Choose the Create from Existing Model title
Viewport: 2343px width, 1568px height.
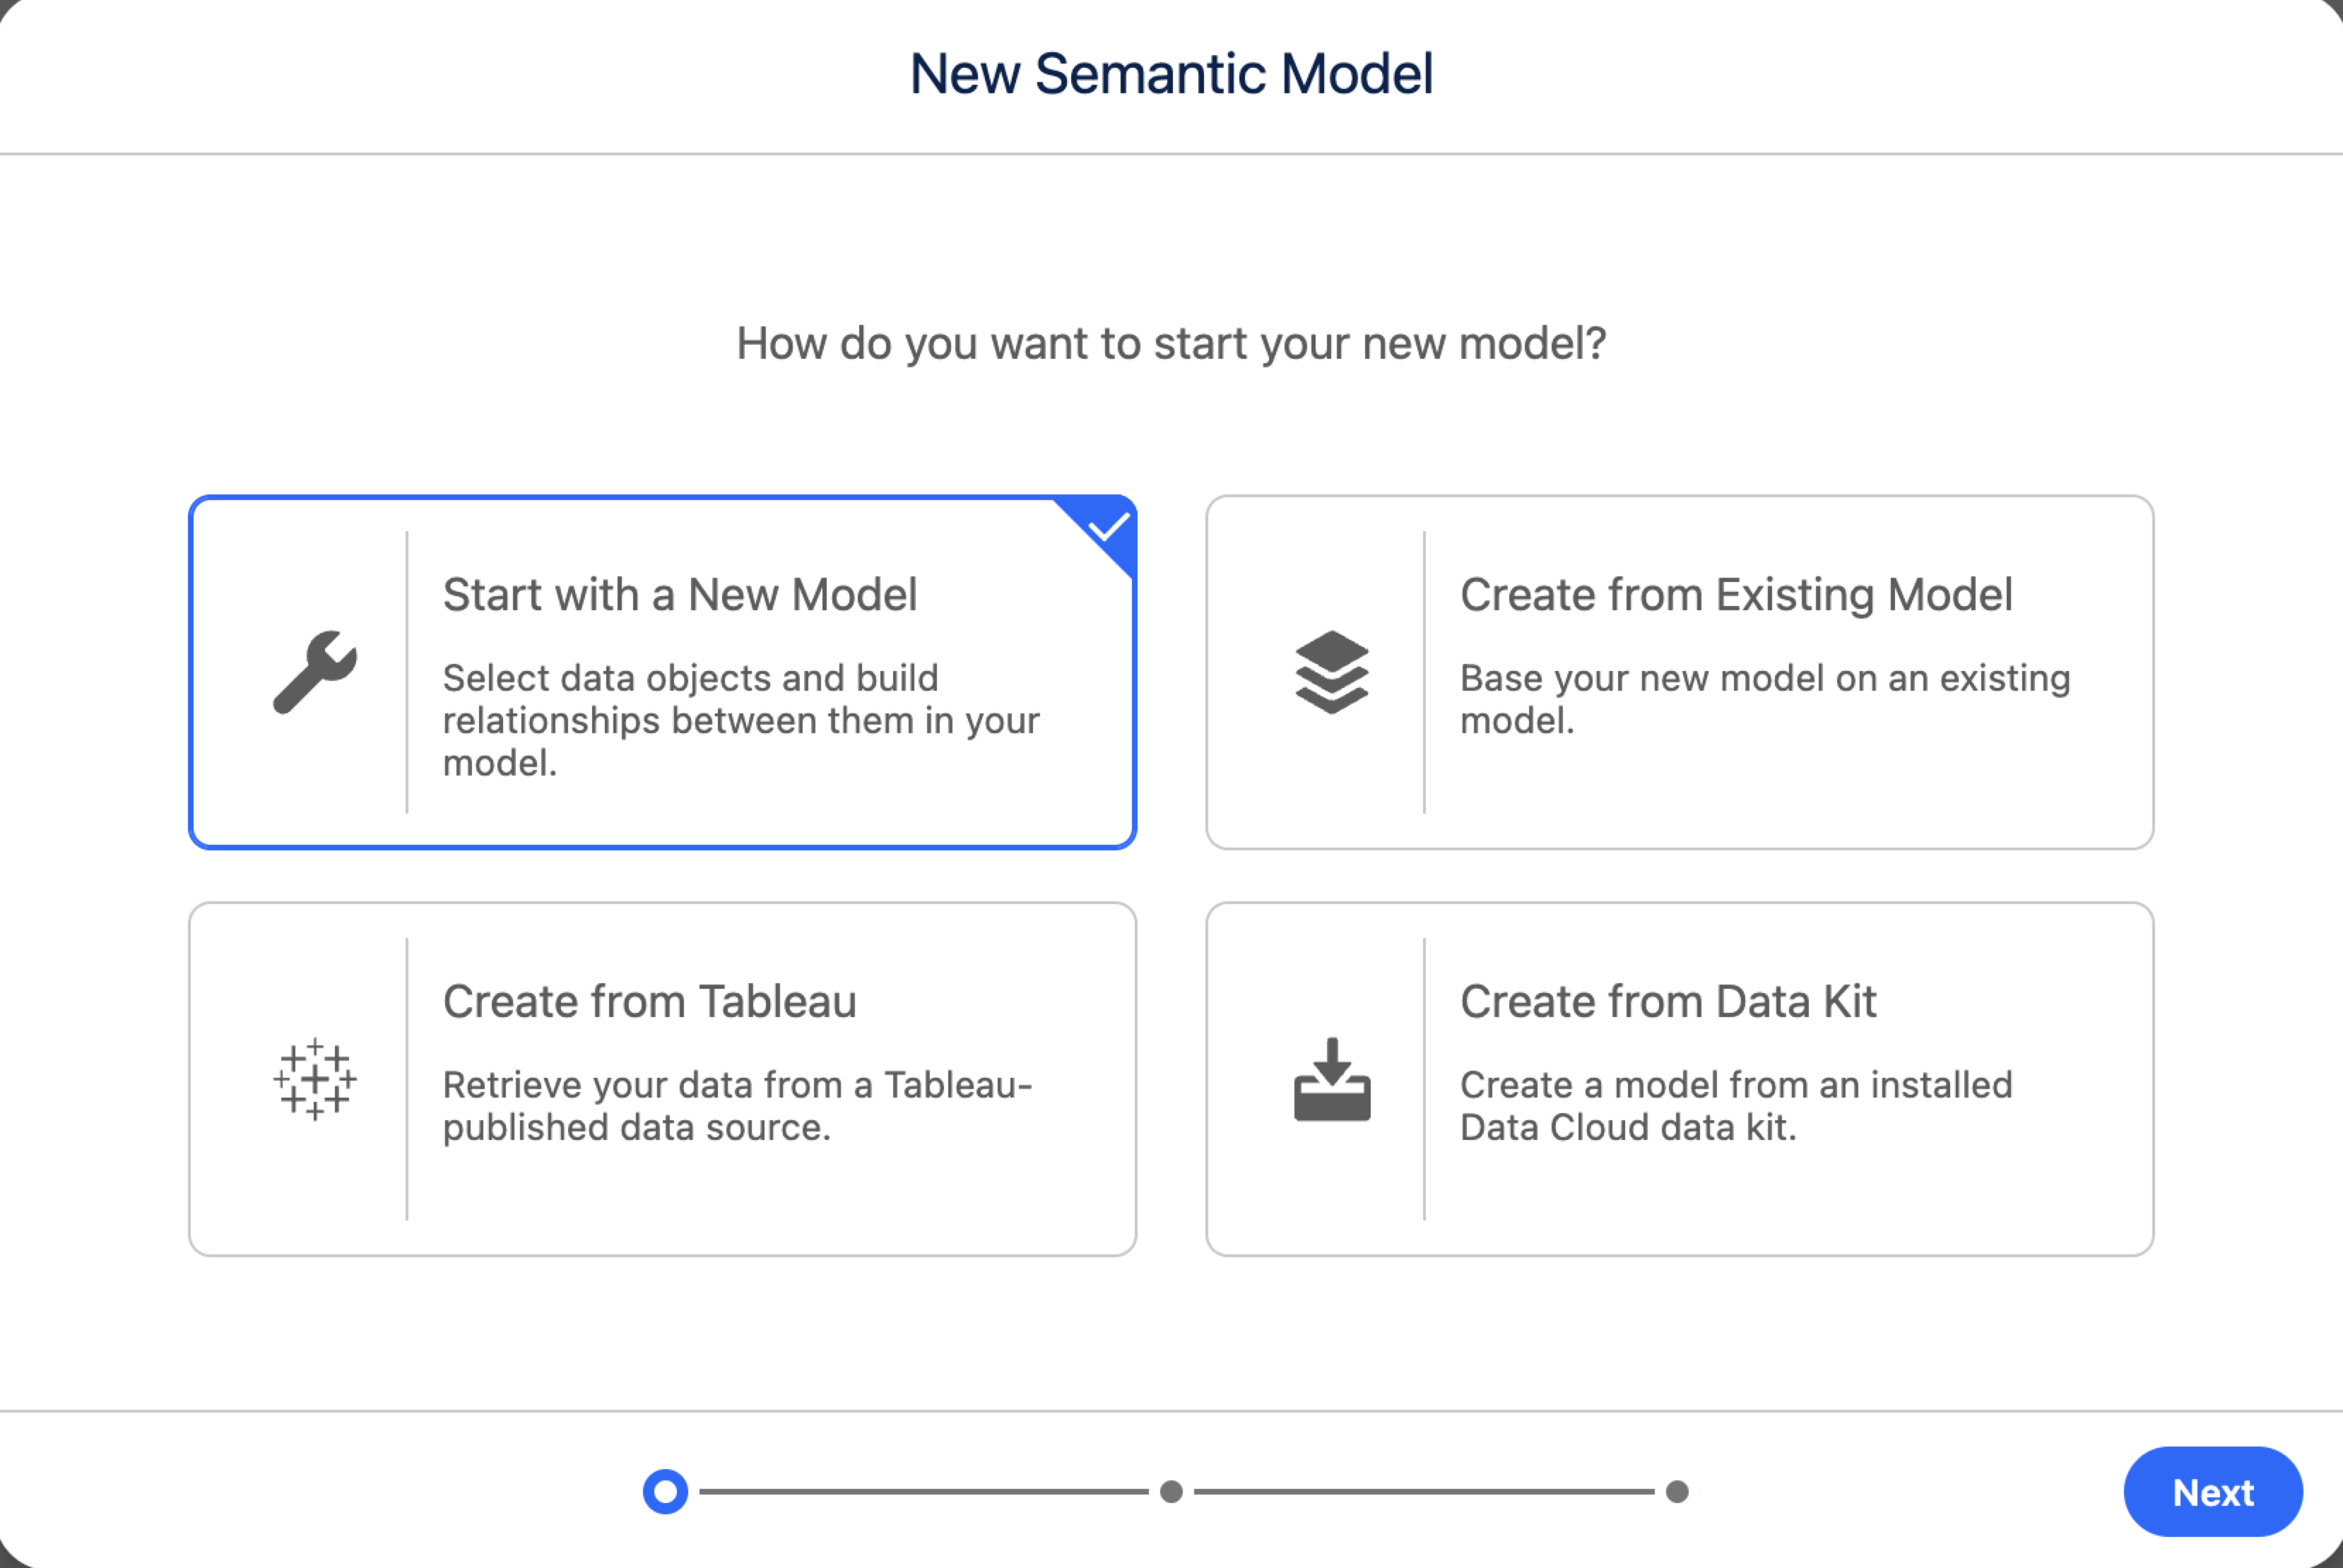click(1736, 595)
